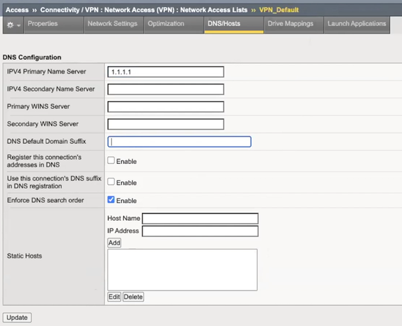Click the Update button
This screenshot has width=402, height=326.
pos(17,317)
